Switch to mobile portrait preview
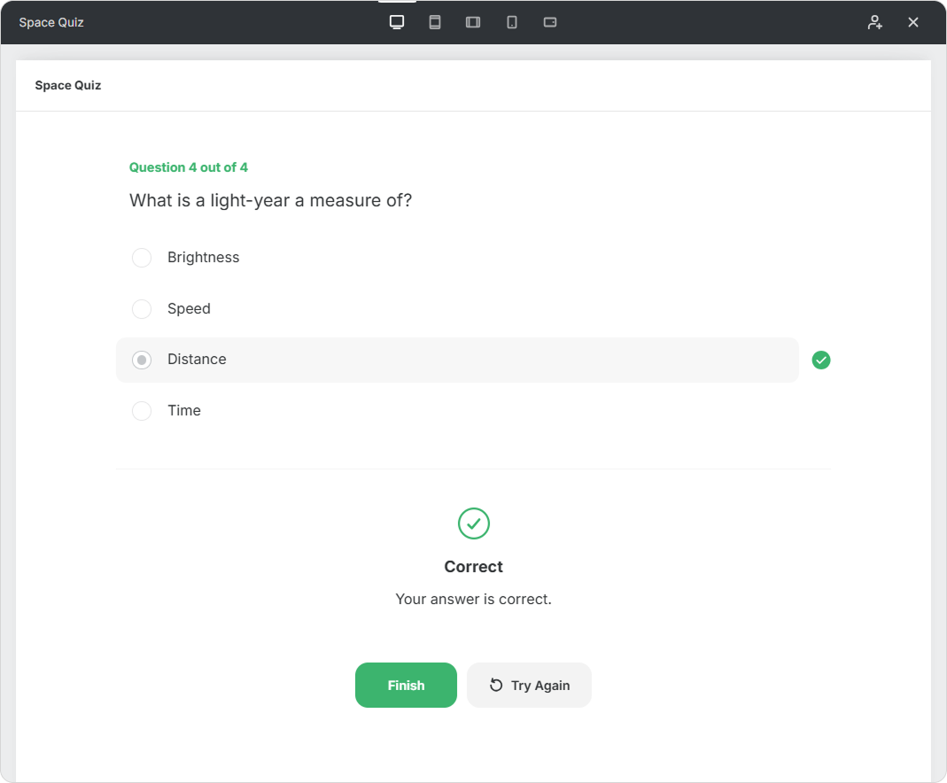 click(x=512, y=22)
